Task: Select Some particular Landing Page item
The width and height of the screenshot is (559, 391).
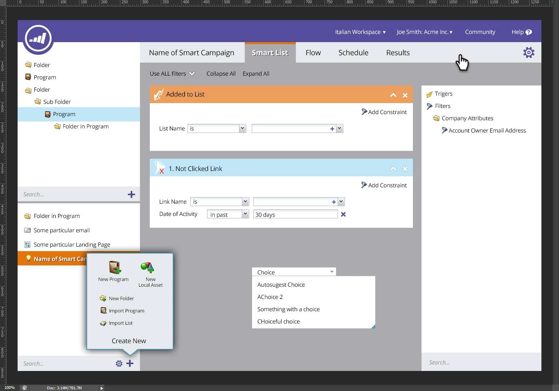Action: (67, 245)
